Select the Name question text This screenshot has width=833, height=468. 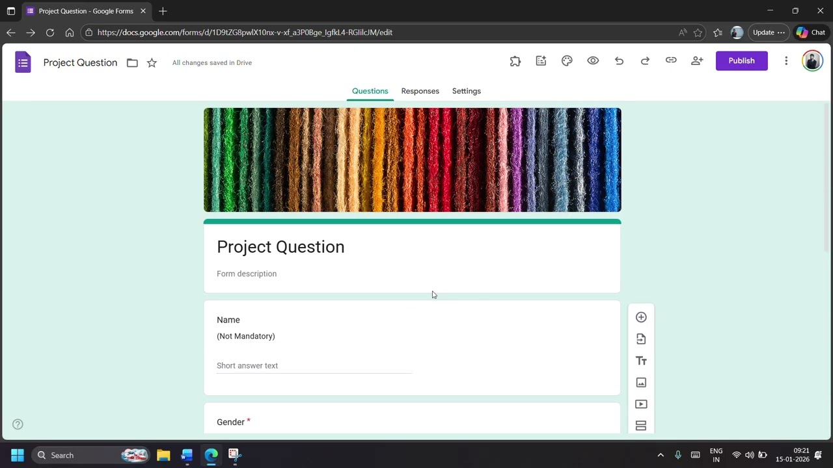pos(228,320)
